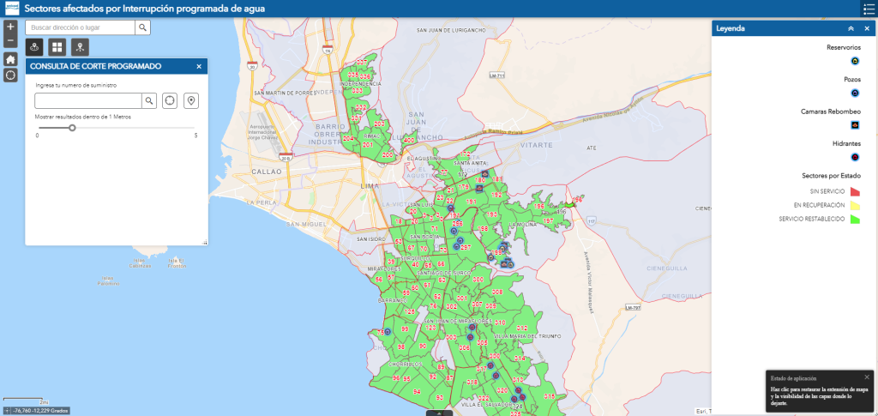Zoom out of the map

[x=10, y=40]
